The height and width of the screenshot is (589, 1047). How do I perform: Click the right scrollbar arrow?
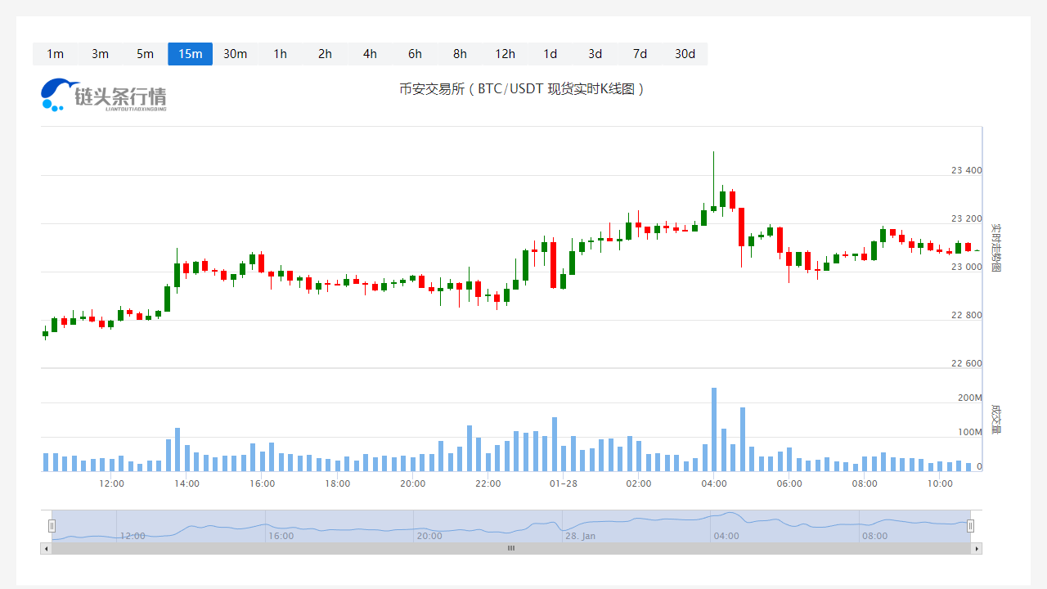click(x=976, y=548)
